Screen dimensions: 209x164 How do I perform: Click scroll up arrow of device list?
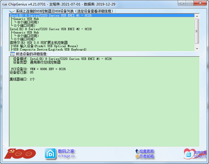pos(197,16)
